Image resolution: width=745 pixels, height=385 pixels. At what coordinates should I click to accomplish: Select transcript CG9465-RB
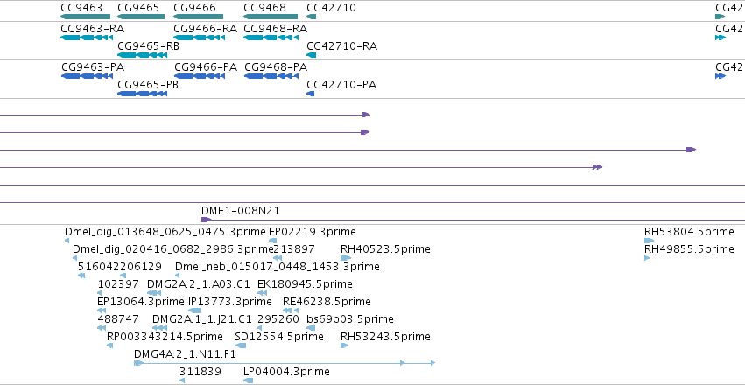pos(142,55)
